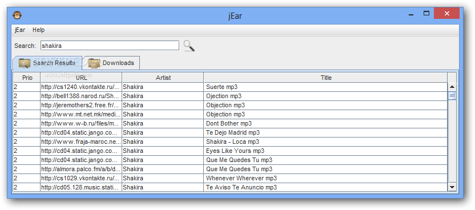Click the almora.palco.fm URL cell
Screen dimensions: 475x210
(x=81, y=169)
